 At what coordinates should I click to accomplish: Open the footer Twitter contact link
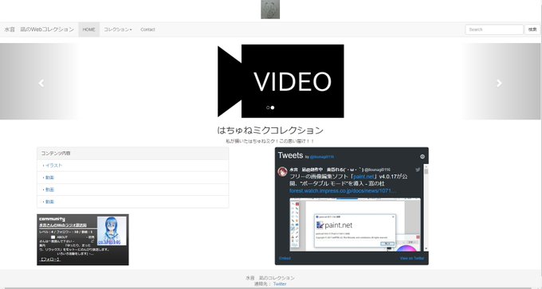coord(280,283)
